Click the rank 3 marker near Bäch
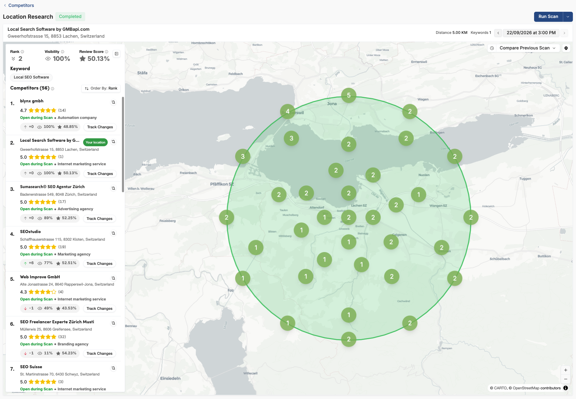The height and width of the screenshot is (399, 576). tap(243, 156)
